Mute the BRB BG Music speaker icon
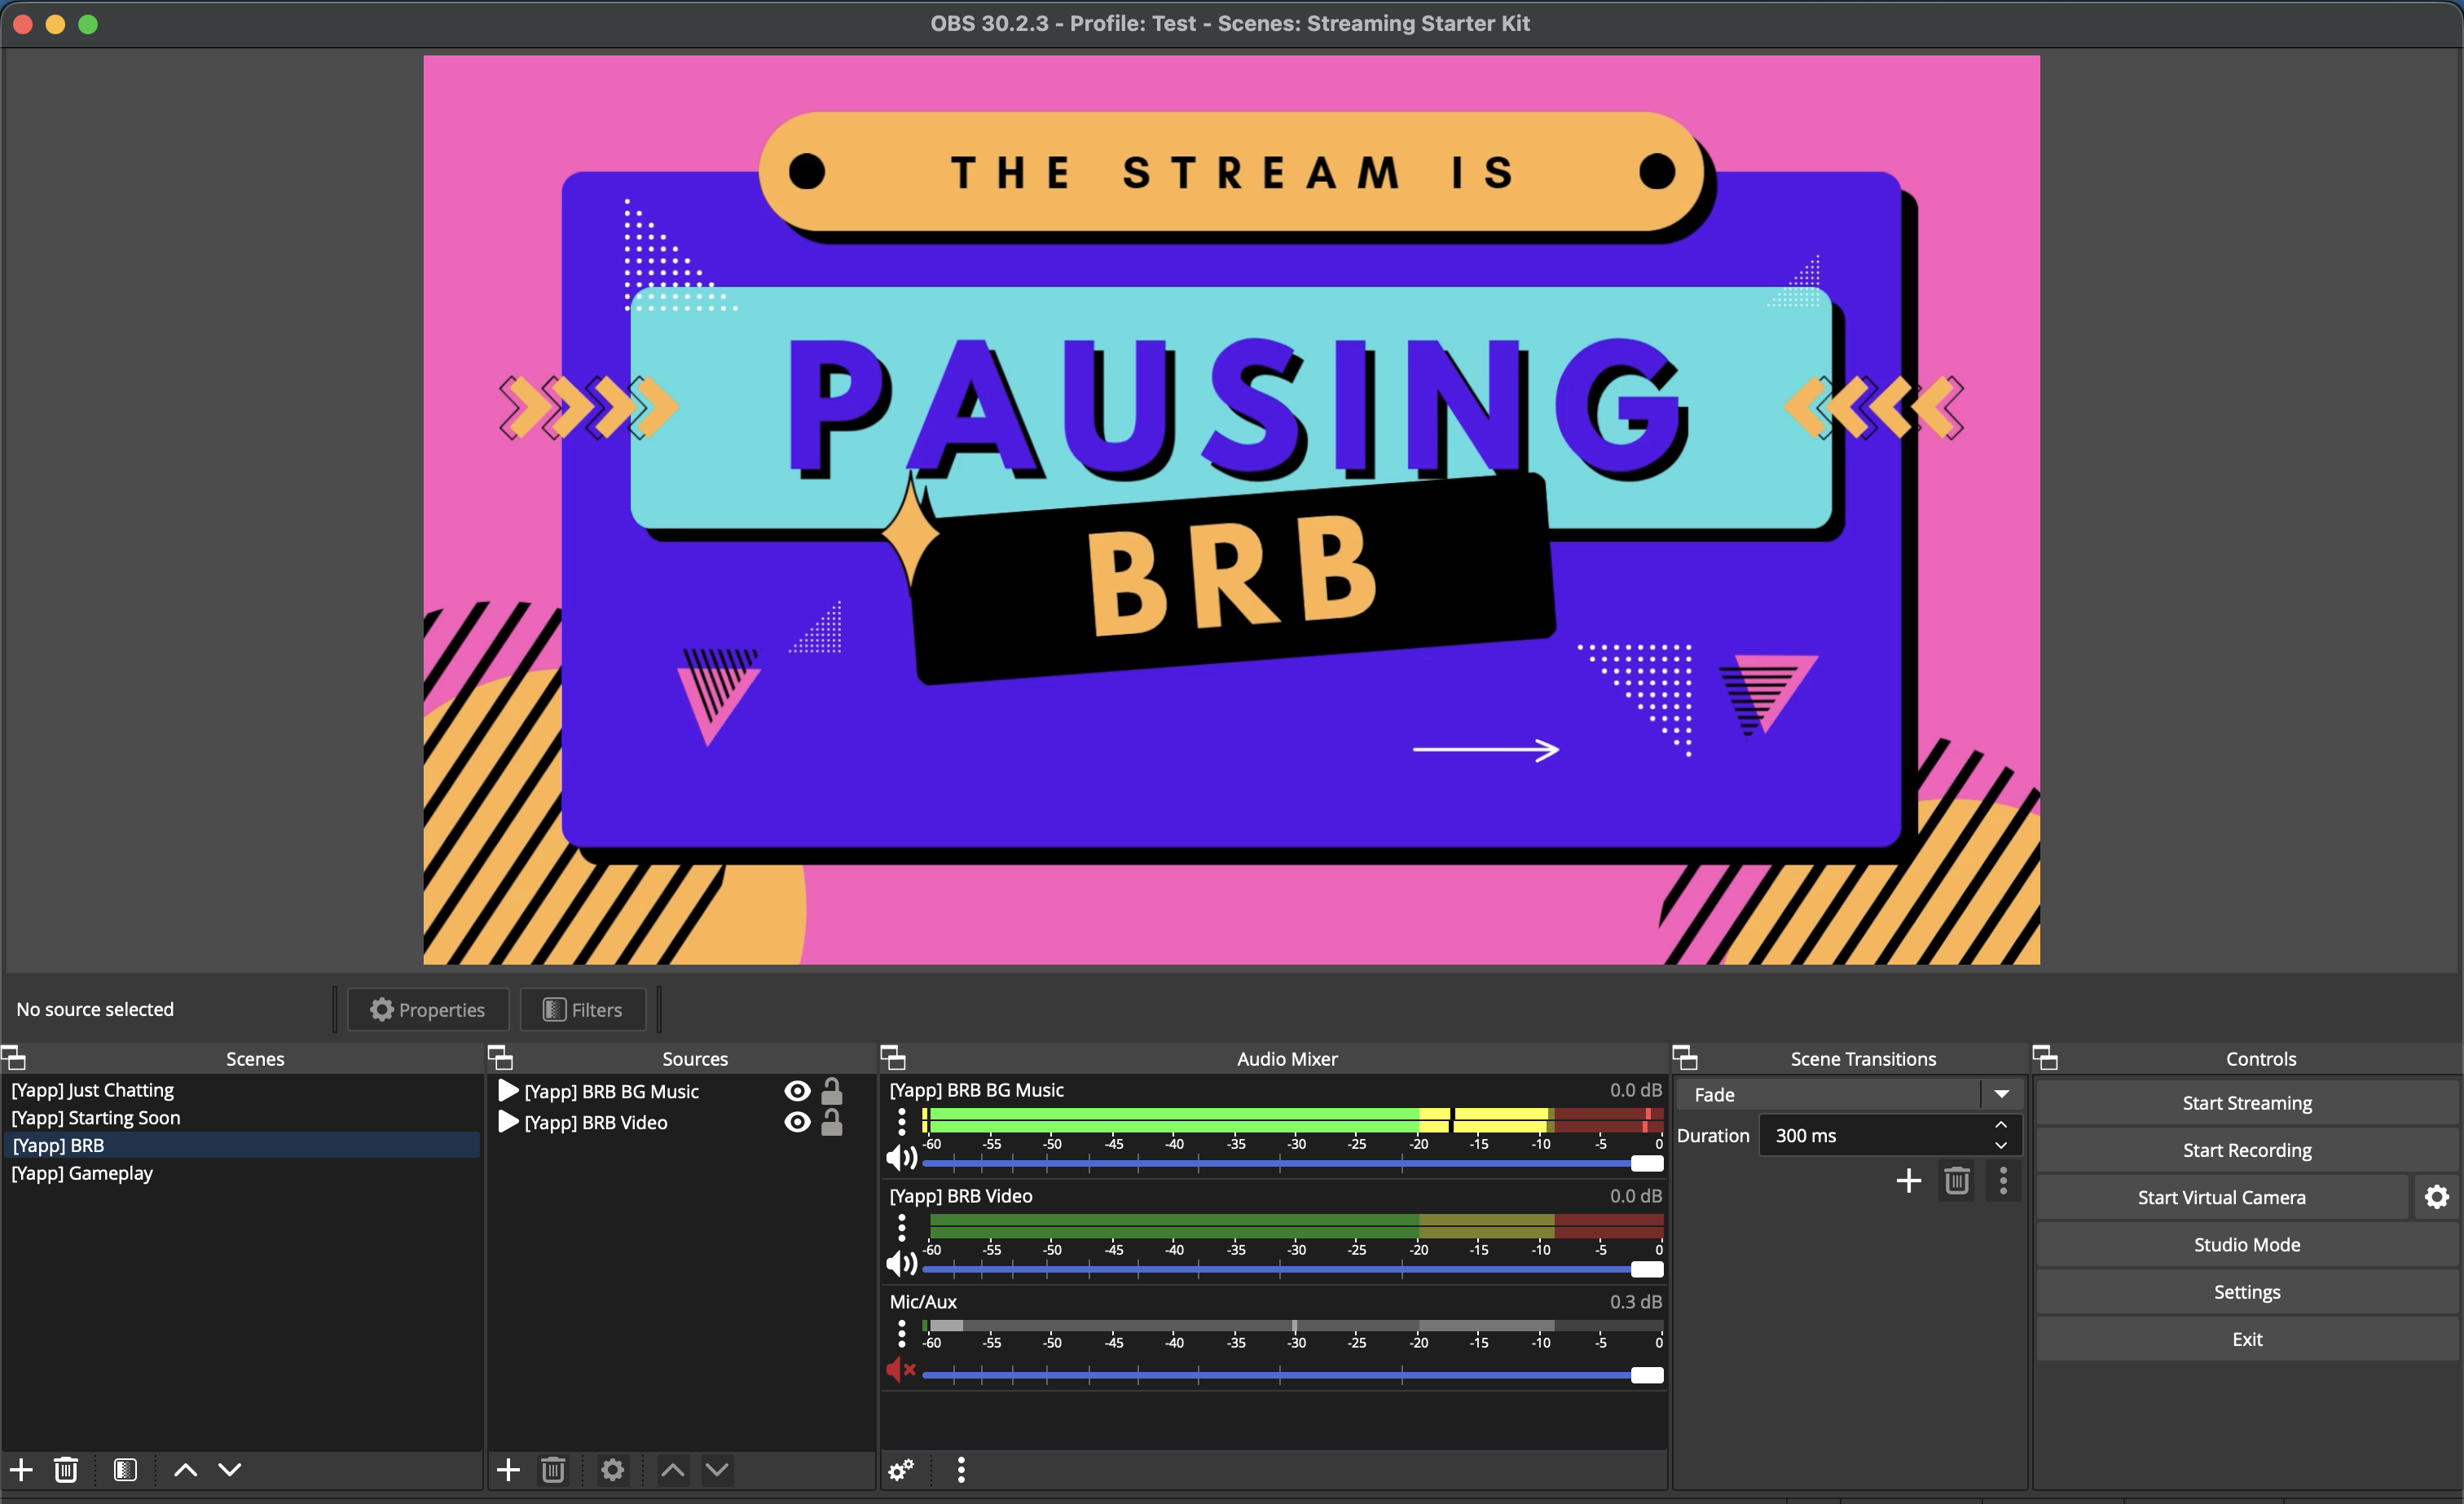 [900, 1158]
